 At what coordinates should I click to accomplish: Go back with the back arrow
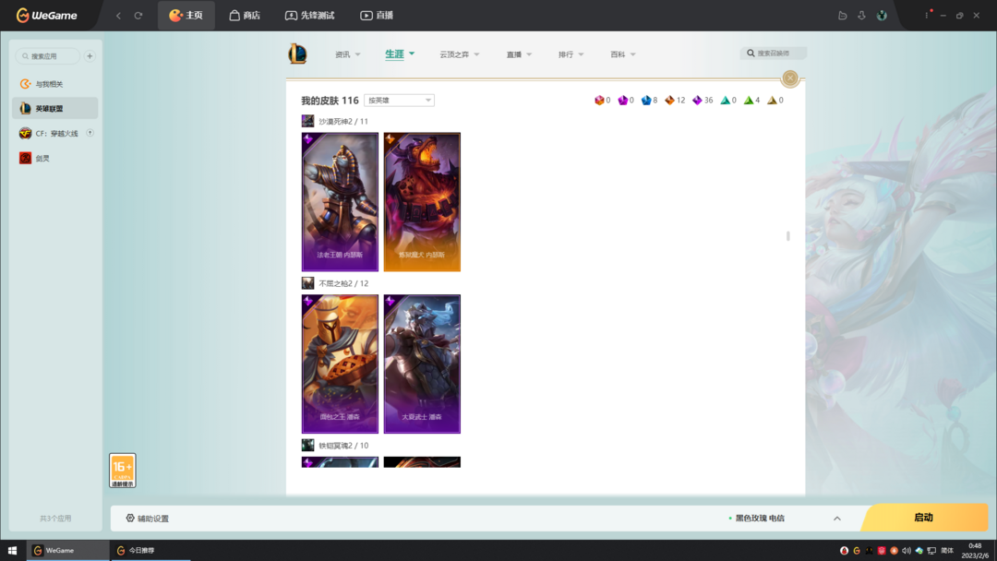point(118,16)
